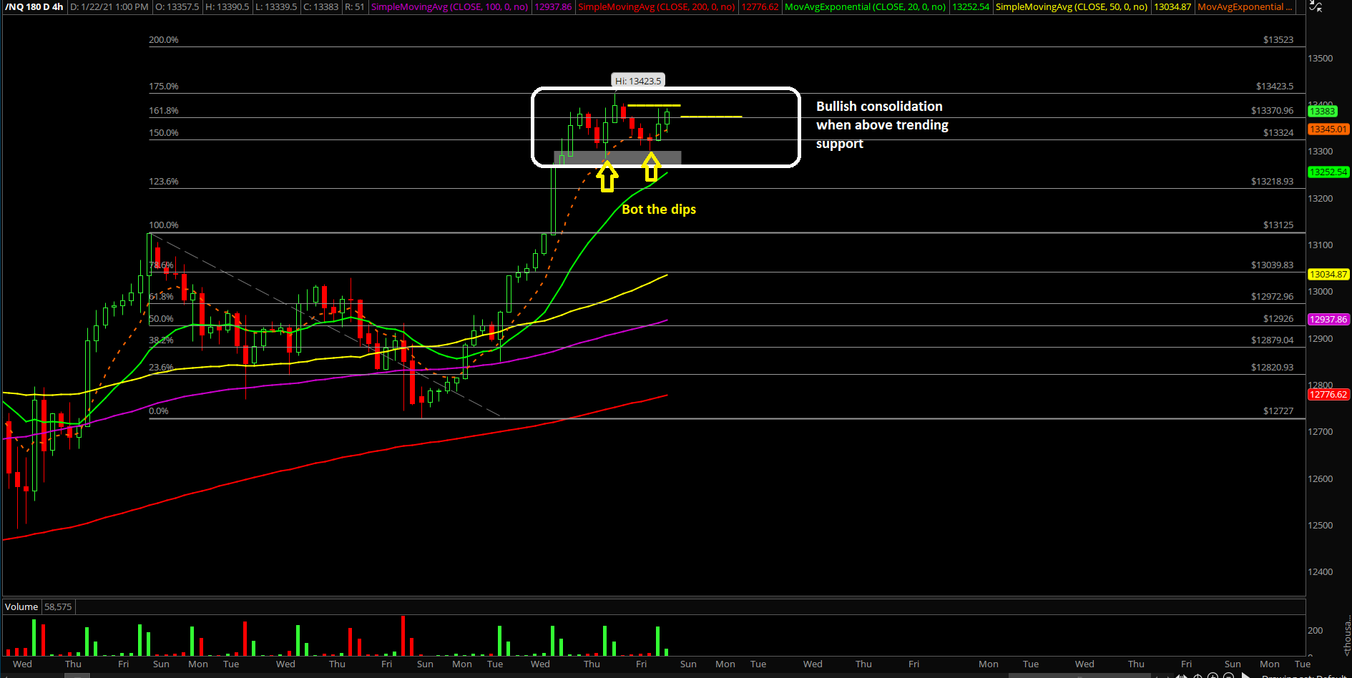The height and width of the screenshot is (678, 1352).
Task: Click the $13324 Fibonacci price label
Action: pos(1278,133)
